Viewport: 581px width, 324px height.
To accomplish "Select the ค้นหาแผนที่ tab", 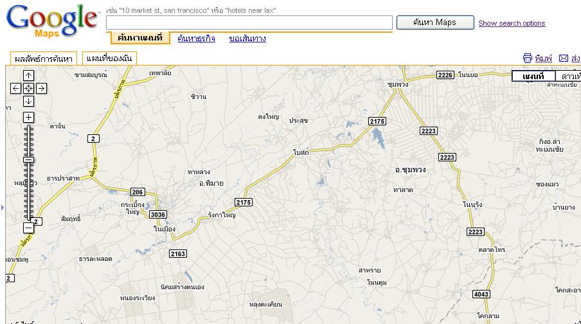I will click(139, 38).
